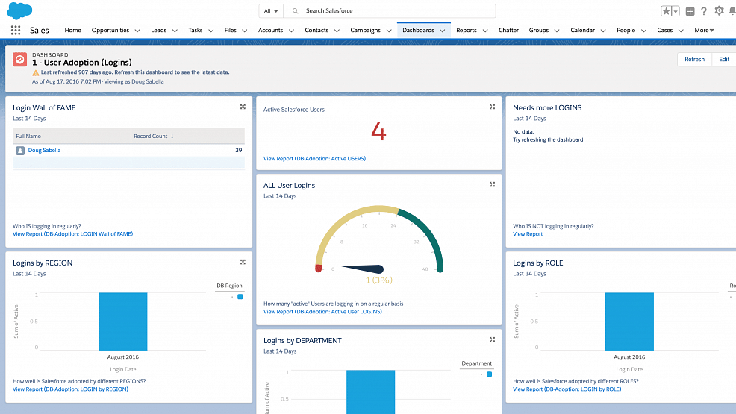The height and width of the screenshot is (414, 736).
Task: Open the Contacts tab dropdown chevron
Action: pos(337,31)
